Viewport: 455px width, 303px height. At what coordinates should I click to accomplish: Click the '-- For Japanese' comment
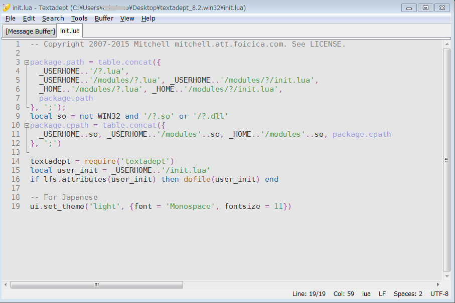pos(64,197)
